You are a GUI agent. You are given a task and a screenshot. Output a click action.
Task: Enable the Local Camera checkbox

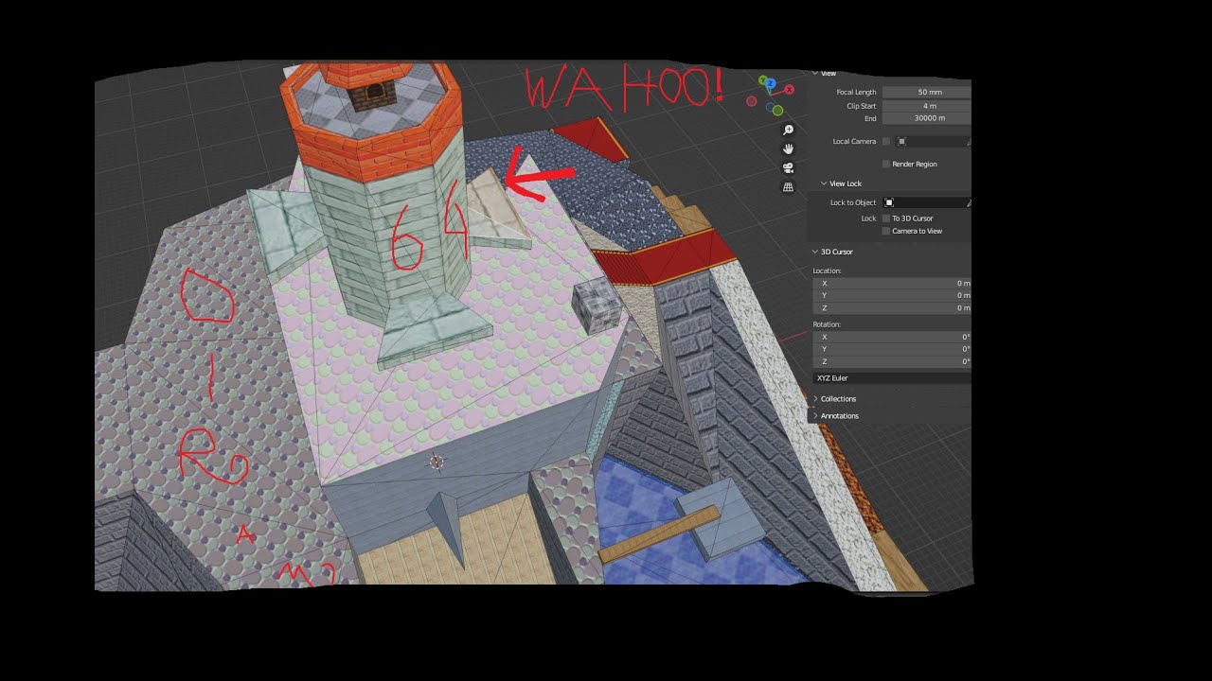[886, 142]
